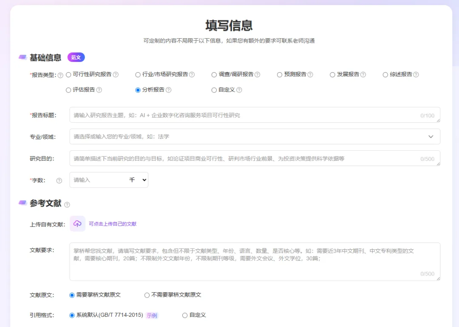Select 可行性研究报告 radio option
The height and width of the screenshot is (327, 459).
(x=68, y=75)
